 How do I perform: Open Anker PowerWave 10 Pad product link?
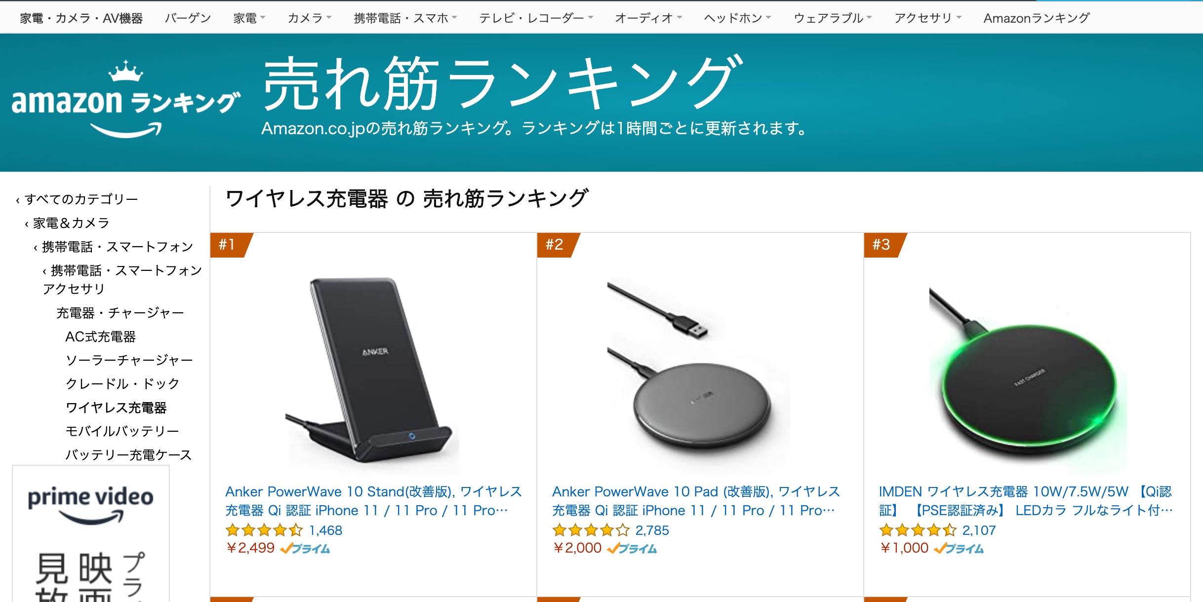tap(695, 501)
